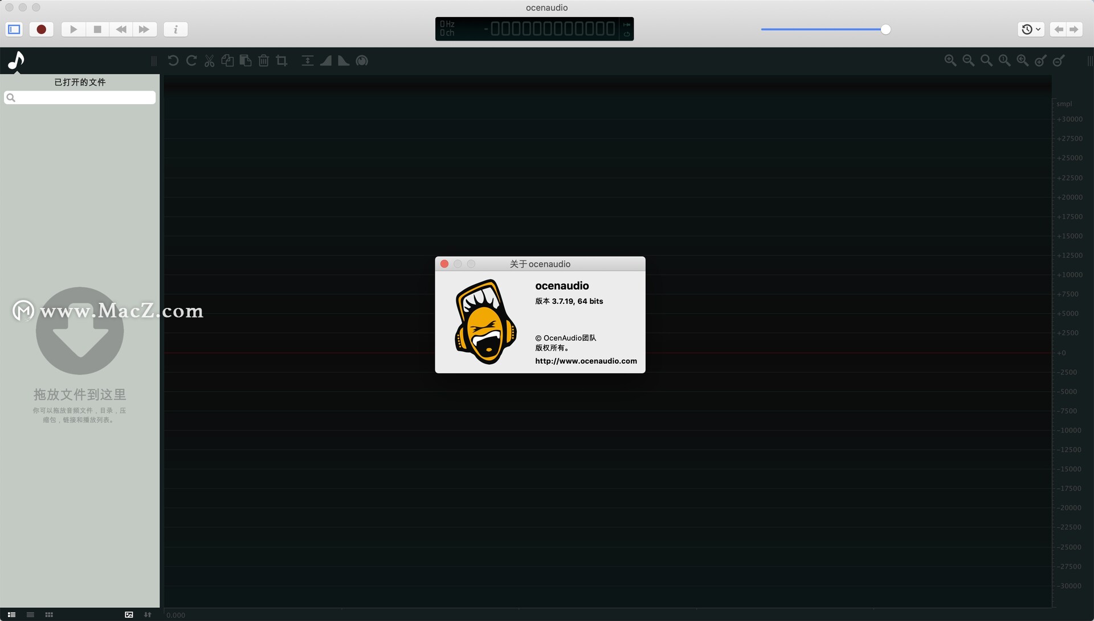Click the Paste icon
Screen dimensions: 1094x621
tap(246, 60)
